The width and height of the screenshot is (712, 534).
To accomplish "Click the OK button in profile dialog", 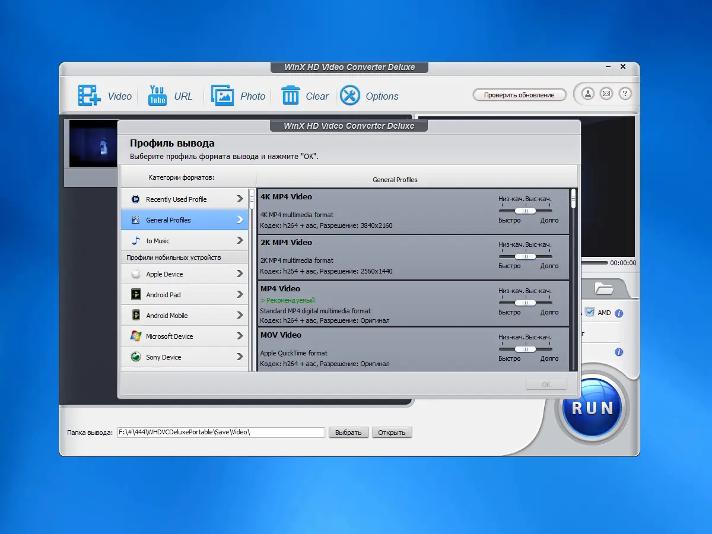I will [x=546, y=384].
